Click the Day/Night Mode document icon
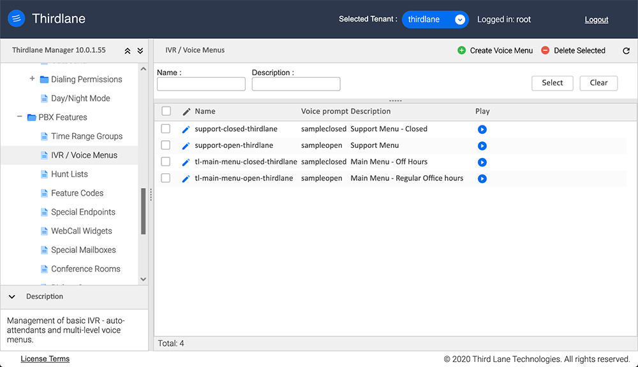 [x=45, y=98]
